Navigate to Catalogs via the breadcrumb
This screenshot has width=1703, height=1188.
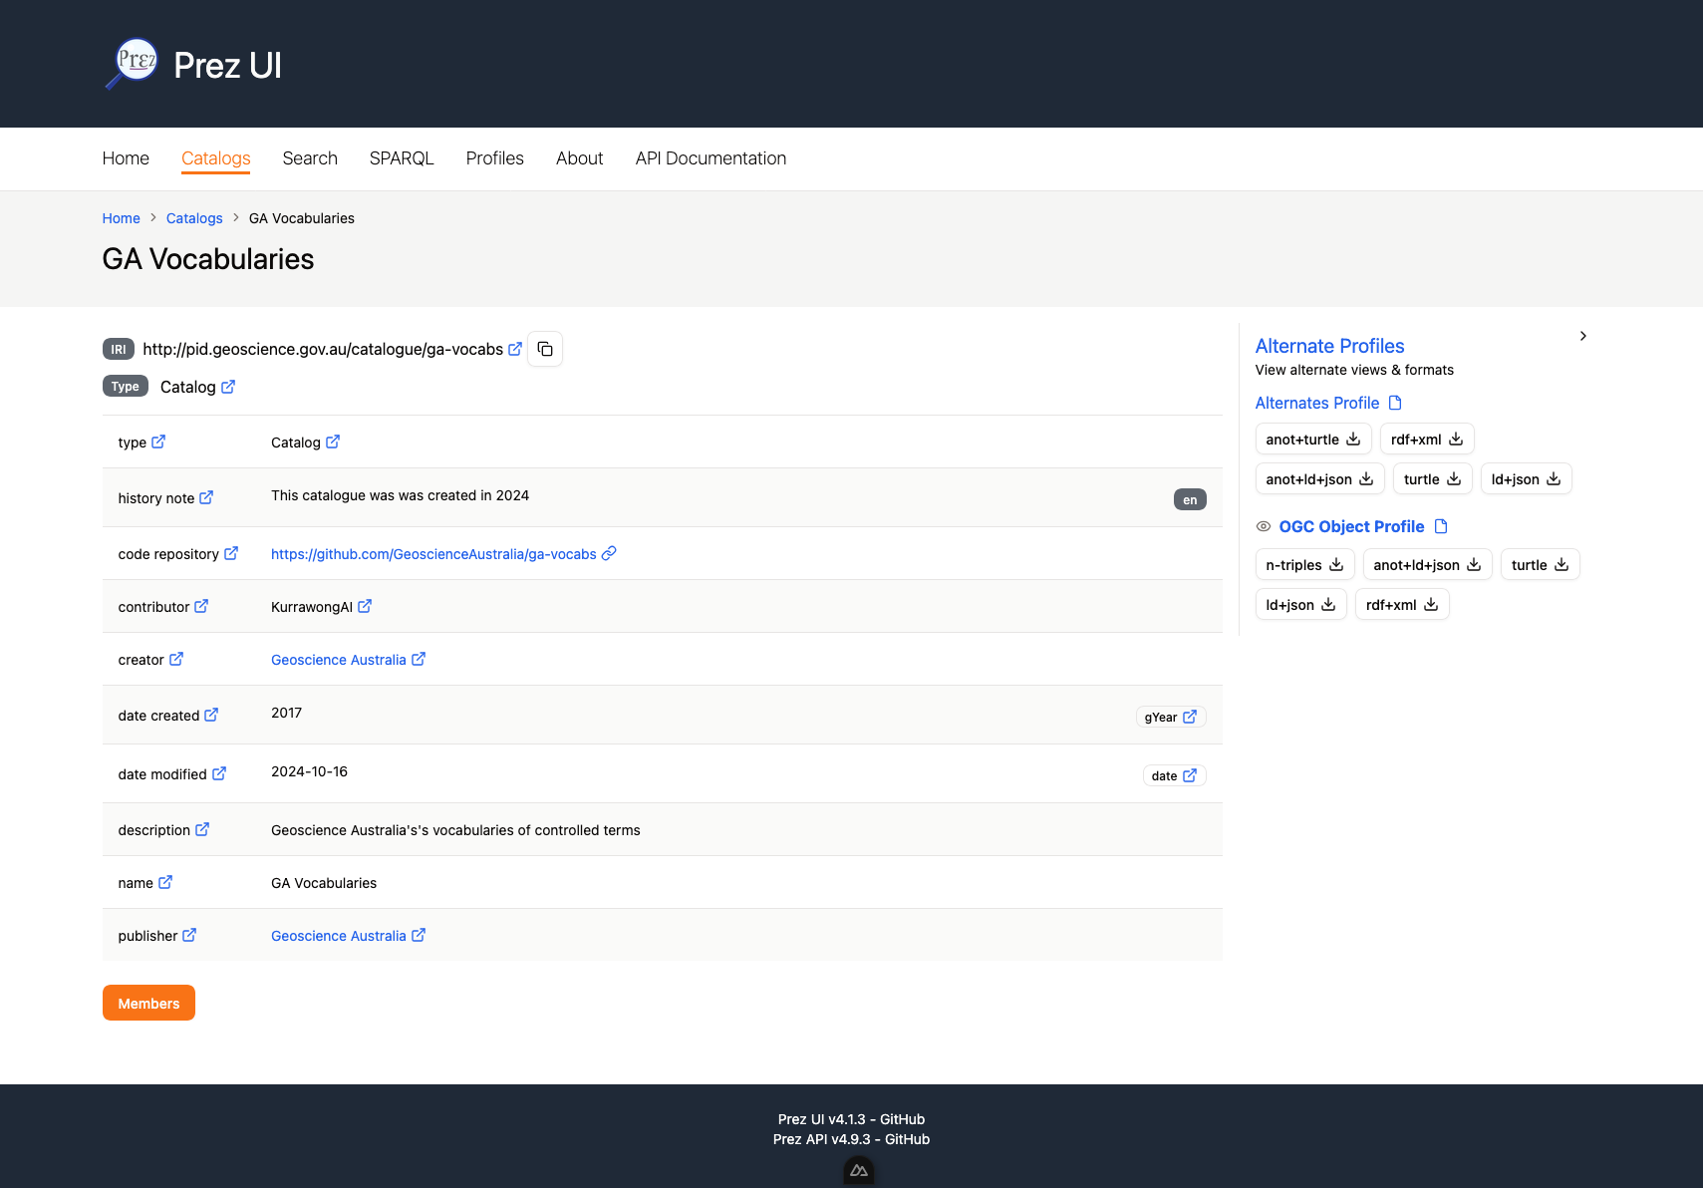193,218
